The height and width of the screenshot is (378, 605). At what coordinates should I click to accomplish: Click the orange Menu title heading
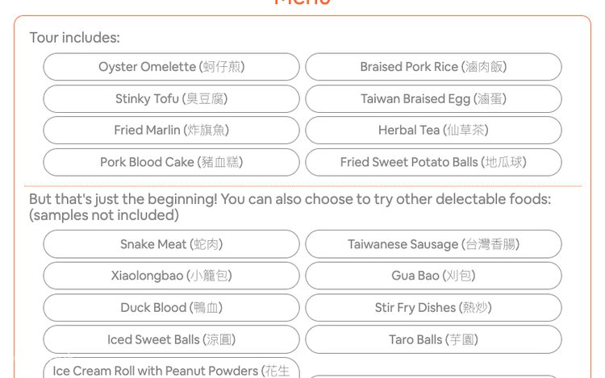[x=302, y=3]
